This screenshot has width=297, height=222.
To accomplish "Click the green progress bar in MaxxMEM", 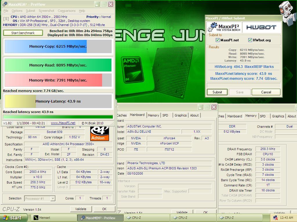I will (58, 117).
